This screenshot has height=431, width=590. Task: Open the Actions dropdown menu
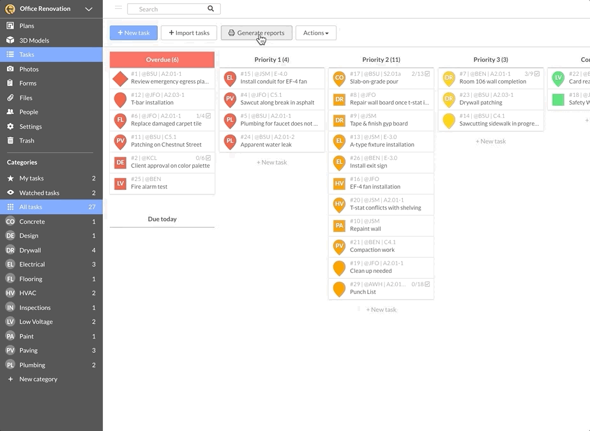point(315,33)
